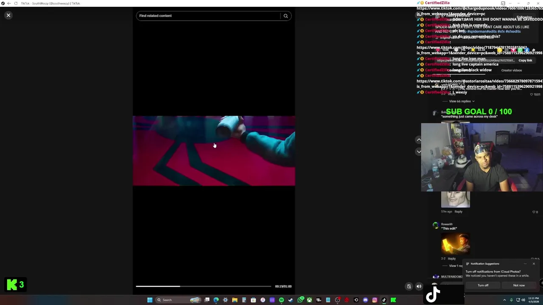The image size is (543, 305).
Task: Copy link of the TikTok video
Action: point(525,60)
